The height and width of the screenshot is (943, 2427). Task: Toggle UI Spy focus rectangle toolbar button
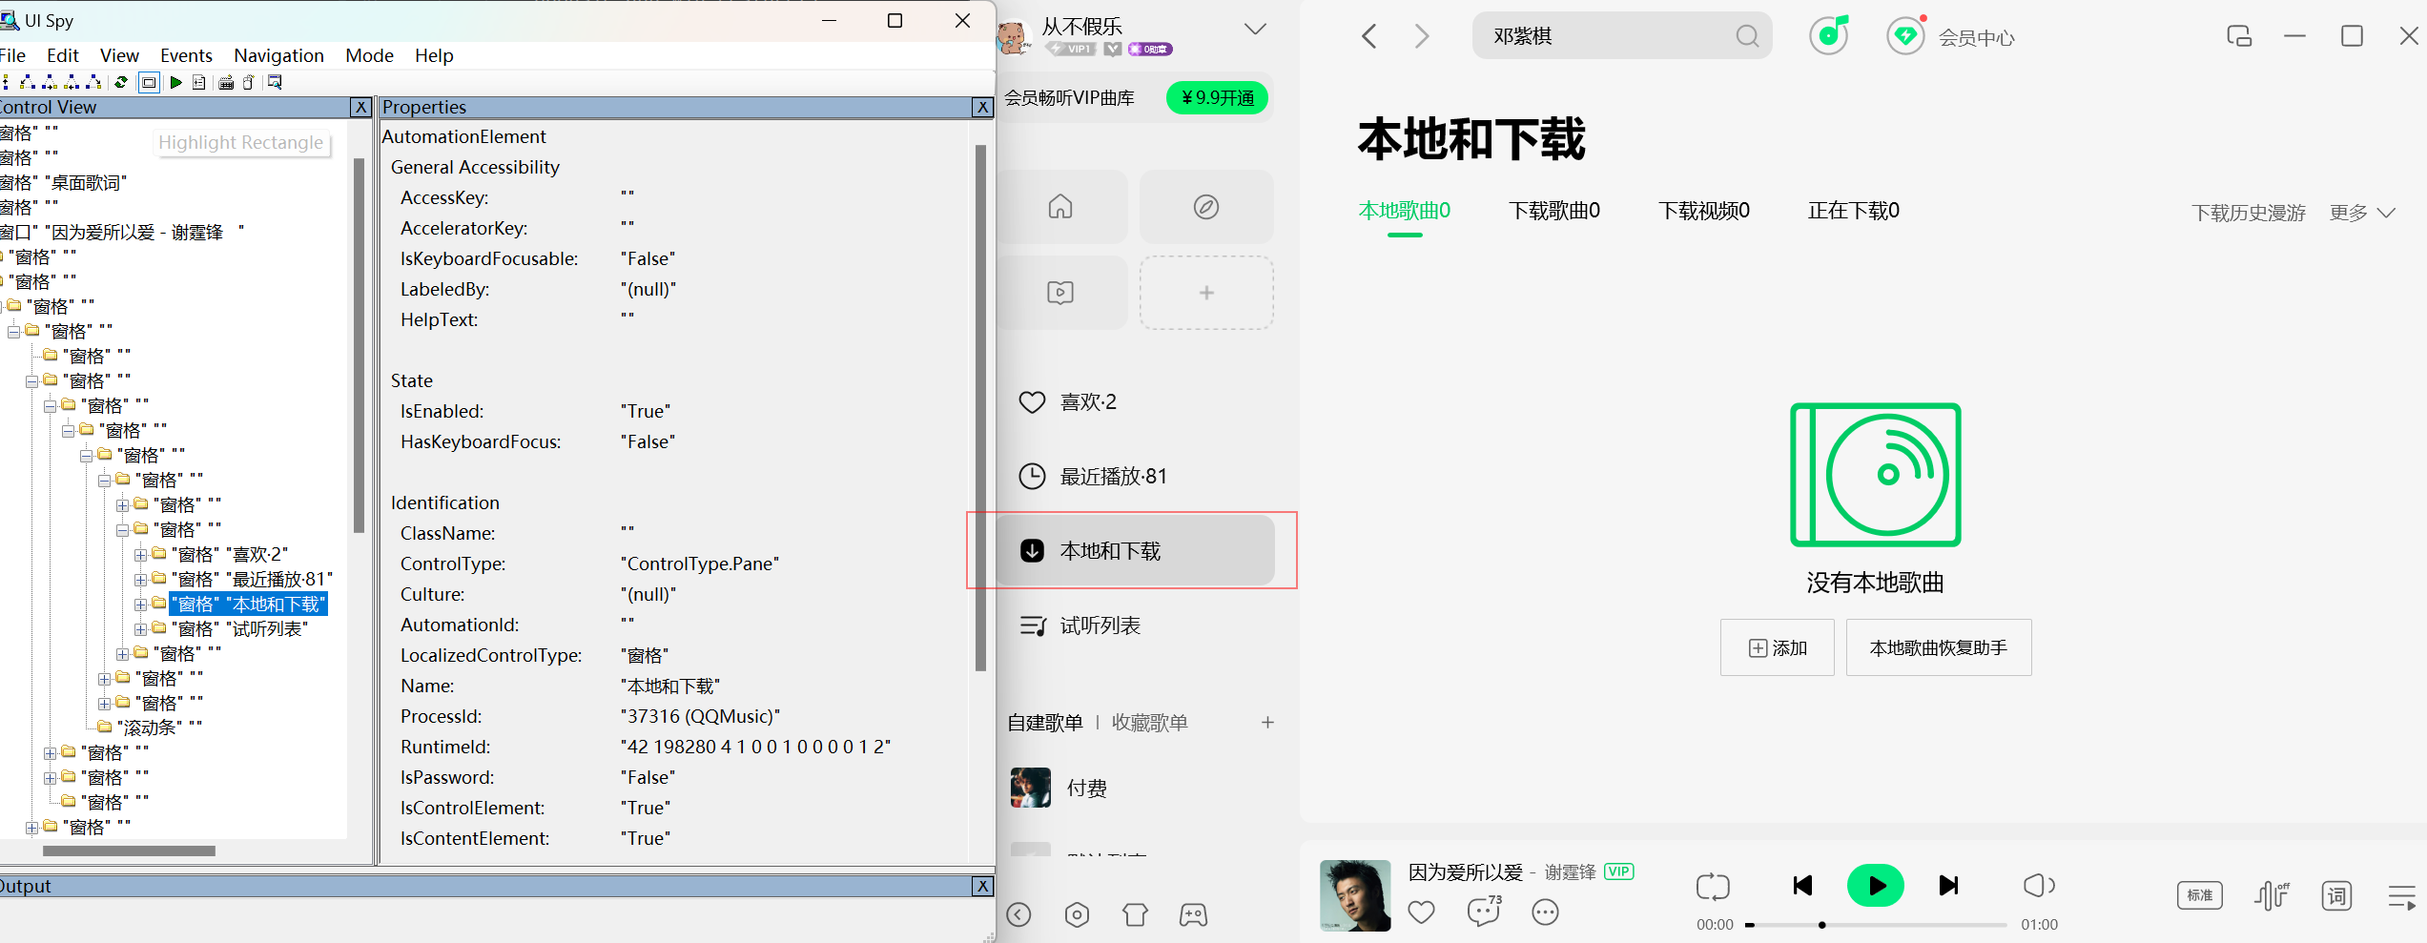(149, 83)
